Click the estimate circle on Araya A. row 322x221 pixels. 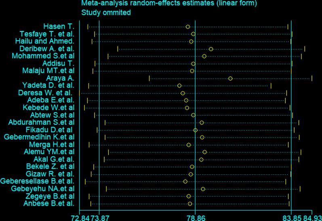click(x=230, y=79)
